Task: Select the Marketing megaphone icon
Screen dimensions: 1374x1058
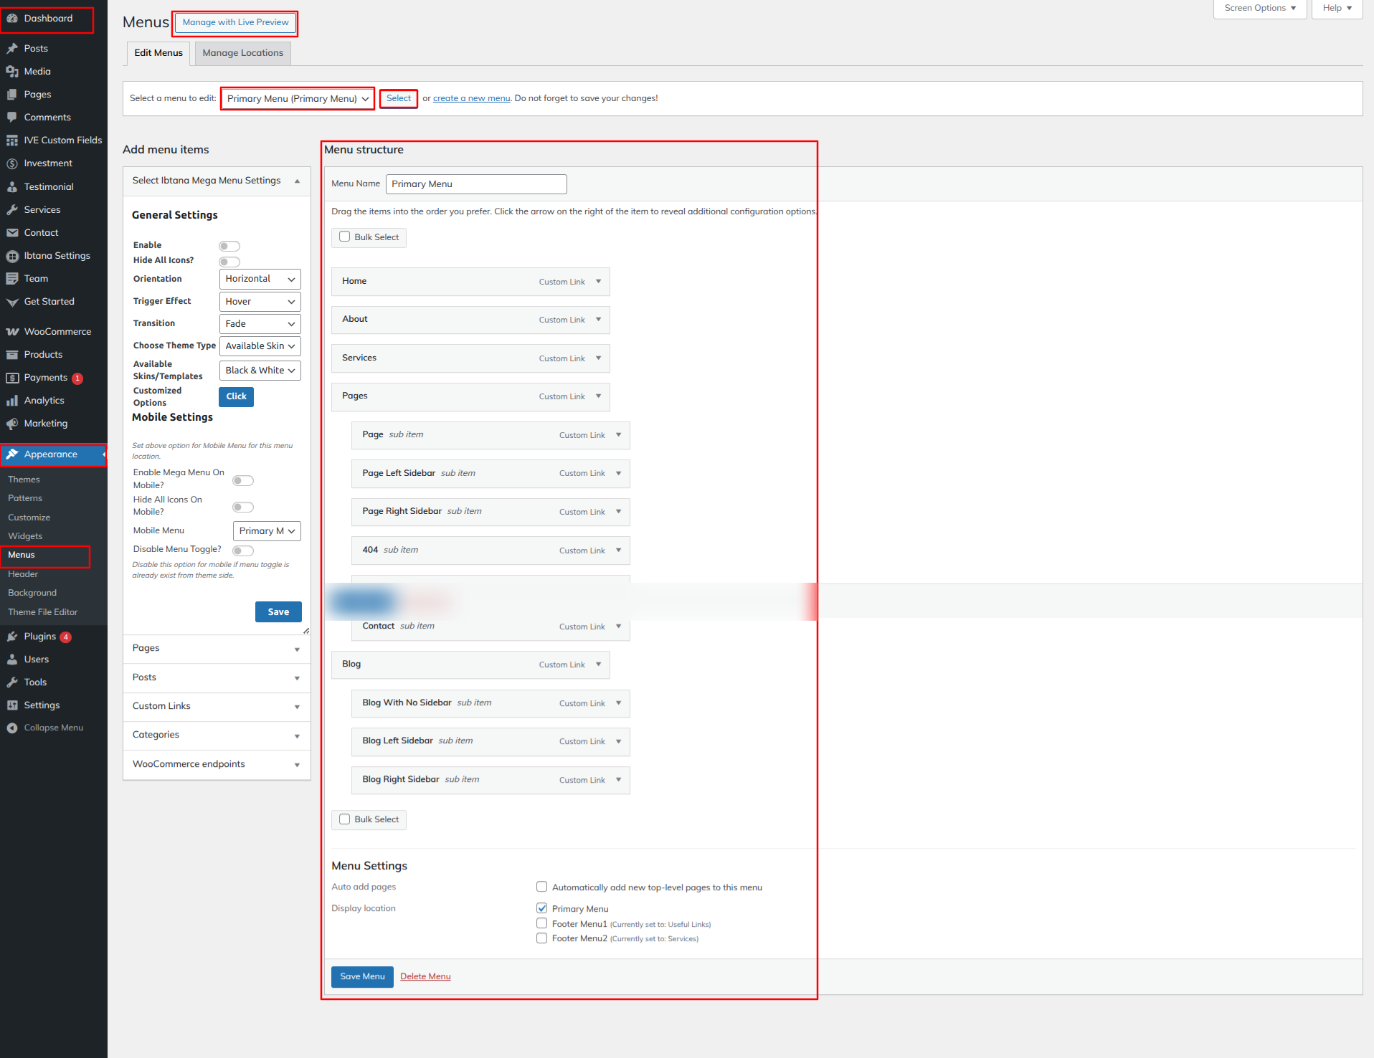Action: tap(12, 424)
